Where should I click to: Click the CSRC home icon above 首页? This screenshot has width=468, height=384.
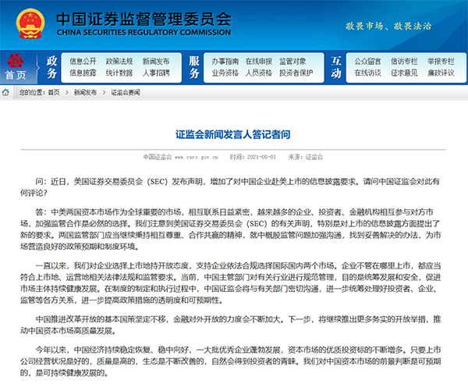coord(15,61)
